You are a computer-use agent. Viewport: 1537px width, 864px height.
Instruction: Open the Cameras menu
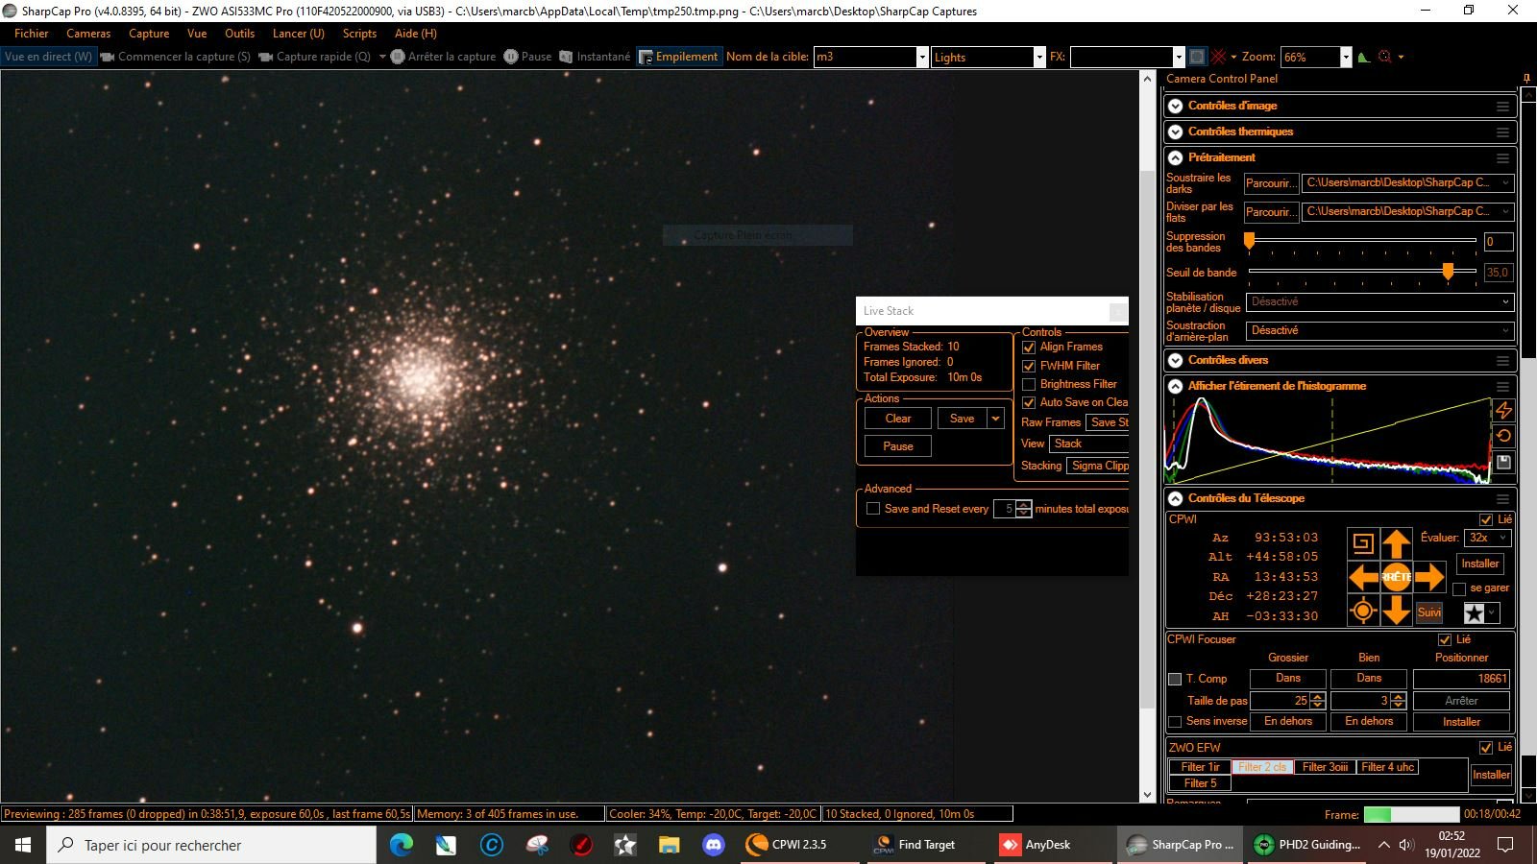tap(88, 34)
